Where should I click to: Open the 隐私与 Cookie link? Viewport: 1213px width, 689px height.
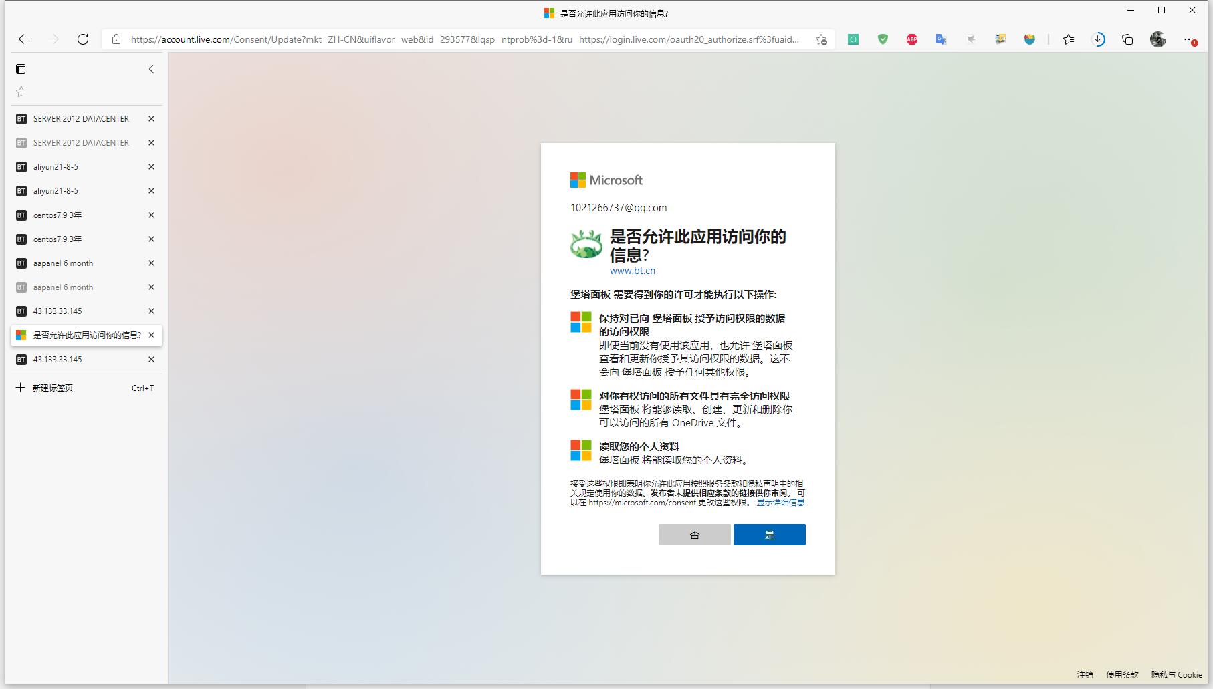(x=1177, y=674)
